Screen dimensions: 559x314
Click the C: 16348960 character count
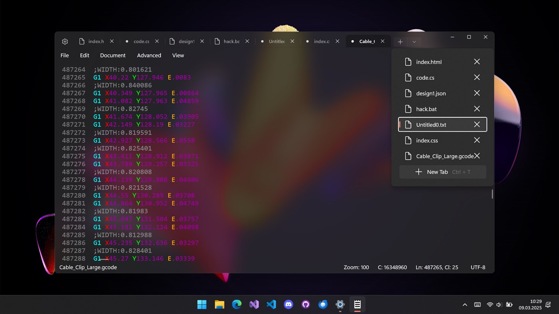(392, 267)
